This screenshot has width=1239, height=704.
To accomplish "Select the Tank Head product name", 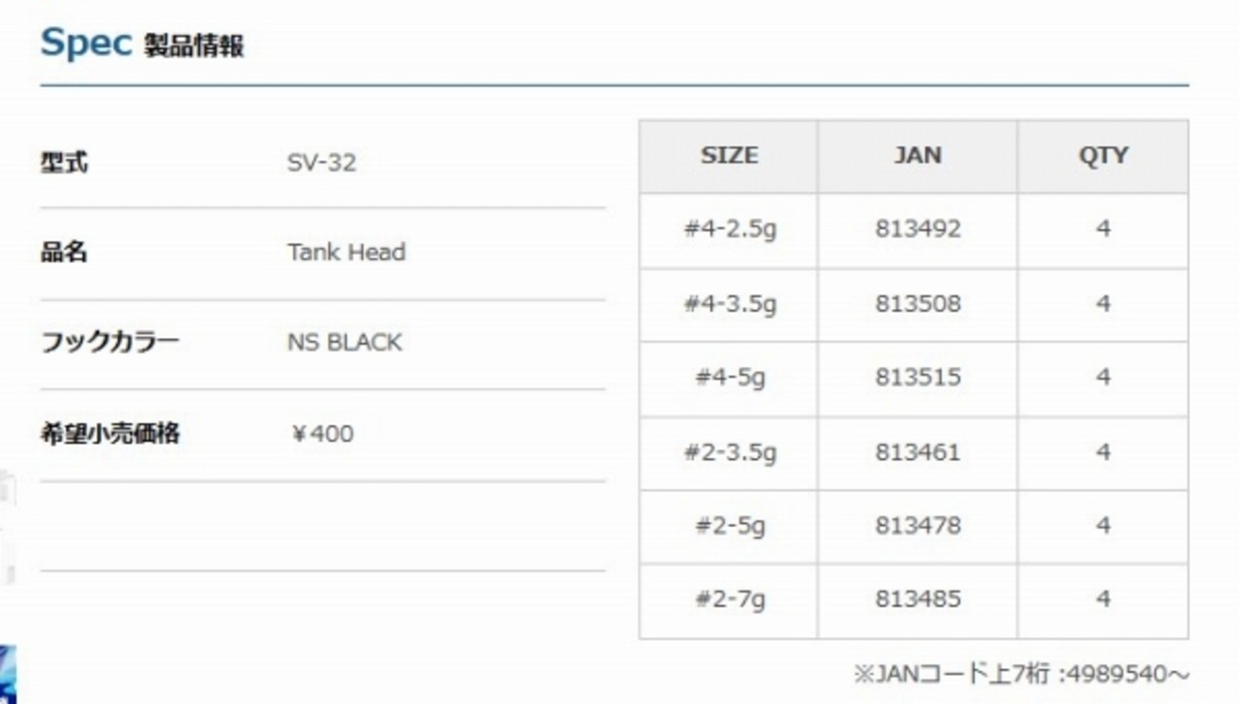I will 346,253.
